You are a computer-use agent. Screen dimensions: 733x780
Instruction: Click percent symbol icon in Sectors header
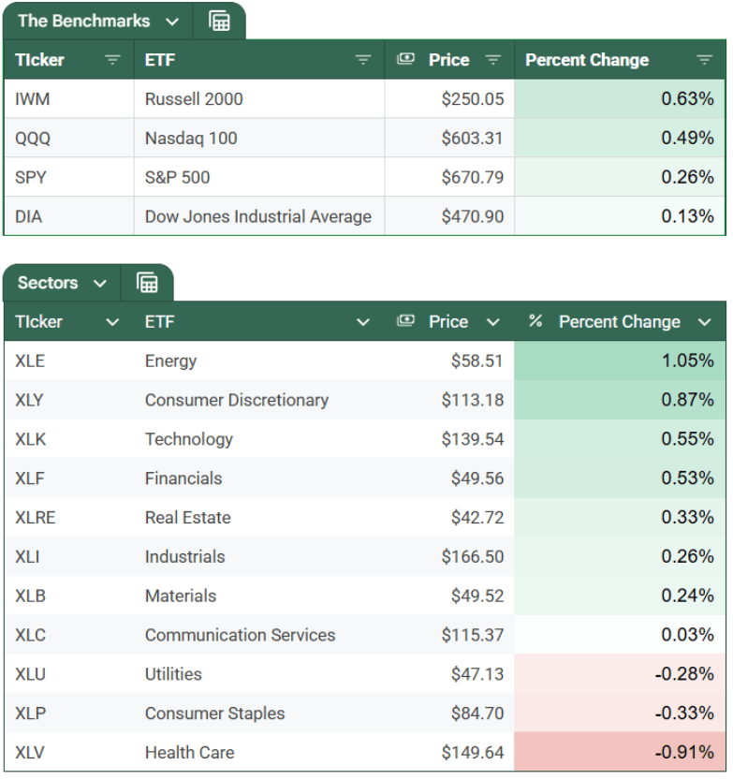[x=535, y=321]
